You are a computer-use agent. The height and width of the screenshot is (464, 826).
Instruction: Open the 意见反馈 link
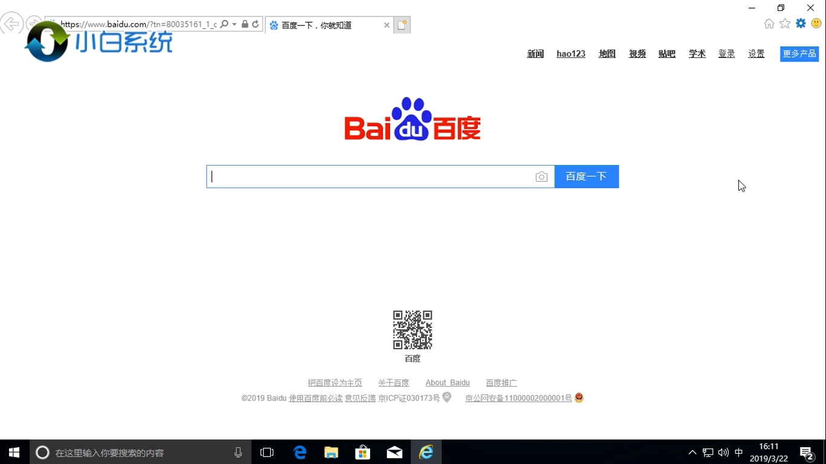pos(360,398)
